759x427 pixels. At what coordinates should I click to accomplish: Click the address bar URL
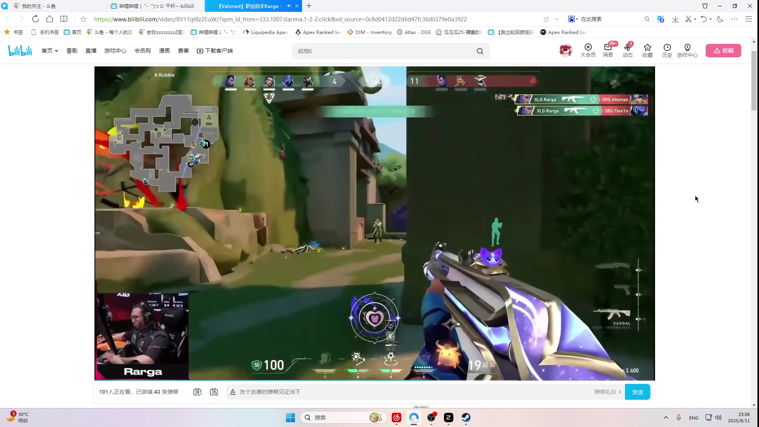[x=280, y=19]
